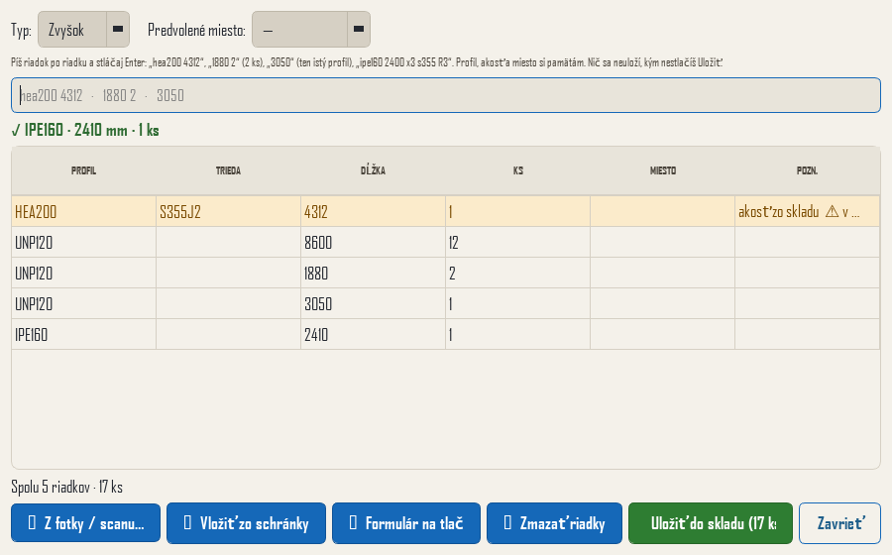Open the Typ dropdown showing Zvyšok

(83, 30)
